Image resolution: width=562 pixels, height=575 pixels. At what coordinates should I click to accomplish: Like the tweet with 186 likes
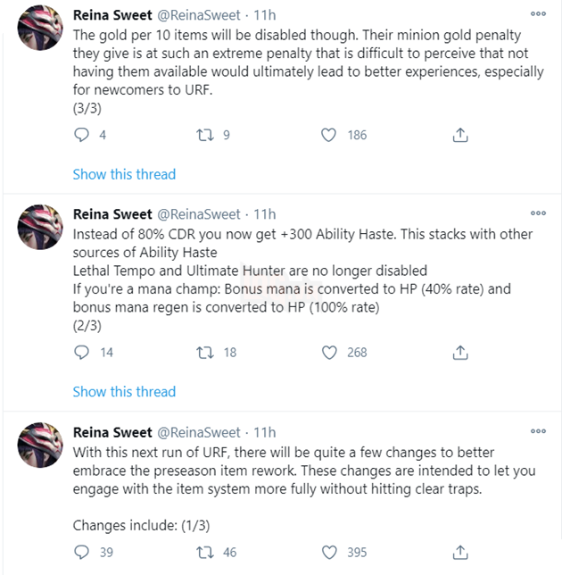pyautogui.click(x=328, y=135)
